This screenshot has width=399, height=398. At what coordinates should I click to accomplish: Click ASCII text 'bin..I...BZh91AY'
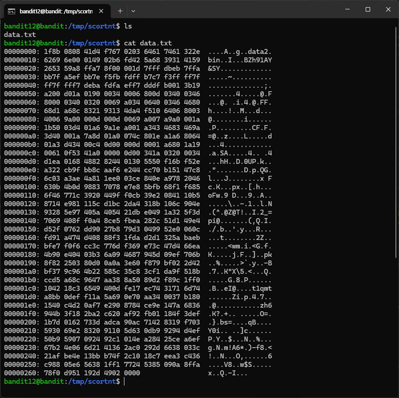pyautogui.click(x=240, y=60)
